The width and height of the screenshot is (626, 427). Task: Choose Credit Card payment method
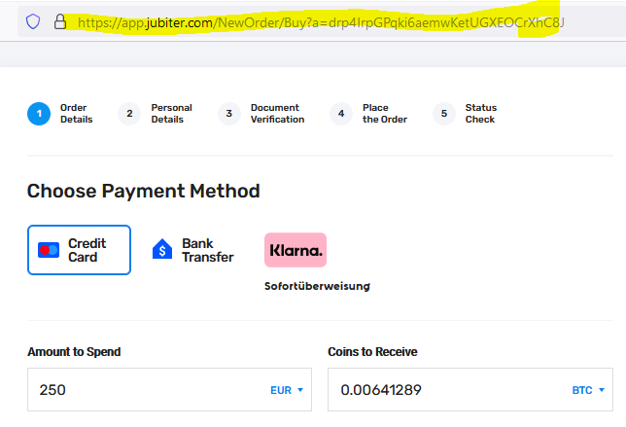click(79, 250)
